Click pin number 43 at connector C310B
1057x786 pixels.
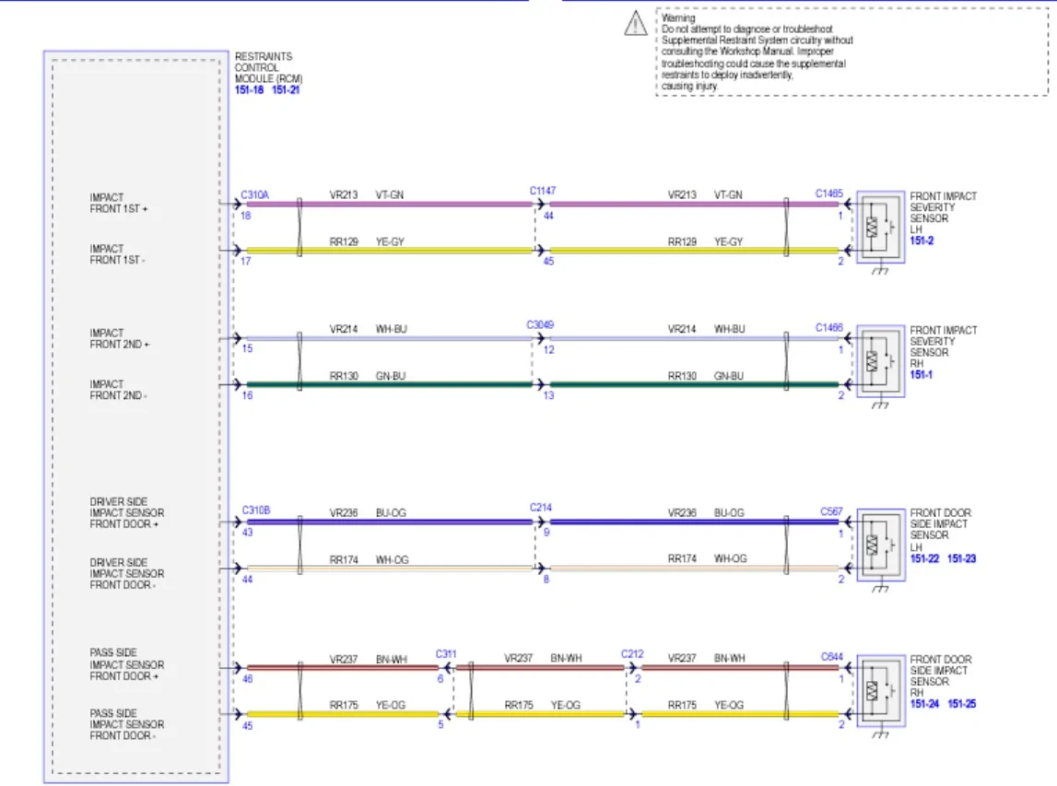point(247,533)
